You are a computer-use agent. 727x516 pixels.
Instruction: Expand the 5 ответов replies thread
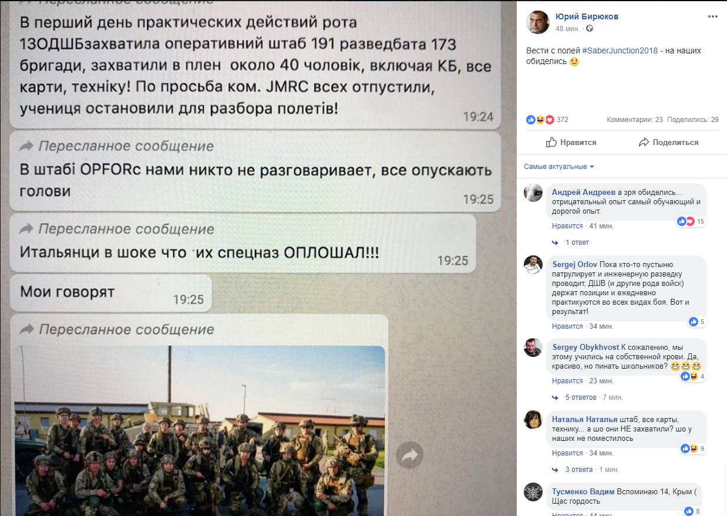tap(581, 397)
